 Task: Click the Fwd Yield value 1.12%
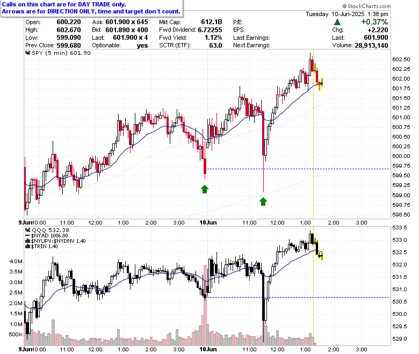pyautogui.click(x=213, y=38)
